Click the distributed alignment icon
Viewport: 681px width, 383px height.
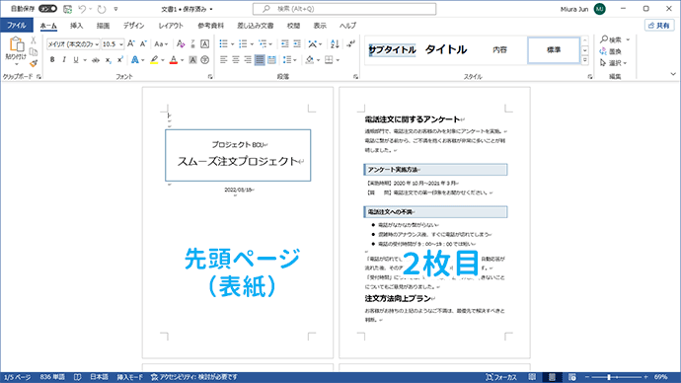pos(271,60)
